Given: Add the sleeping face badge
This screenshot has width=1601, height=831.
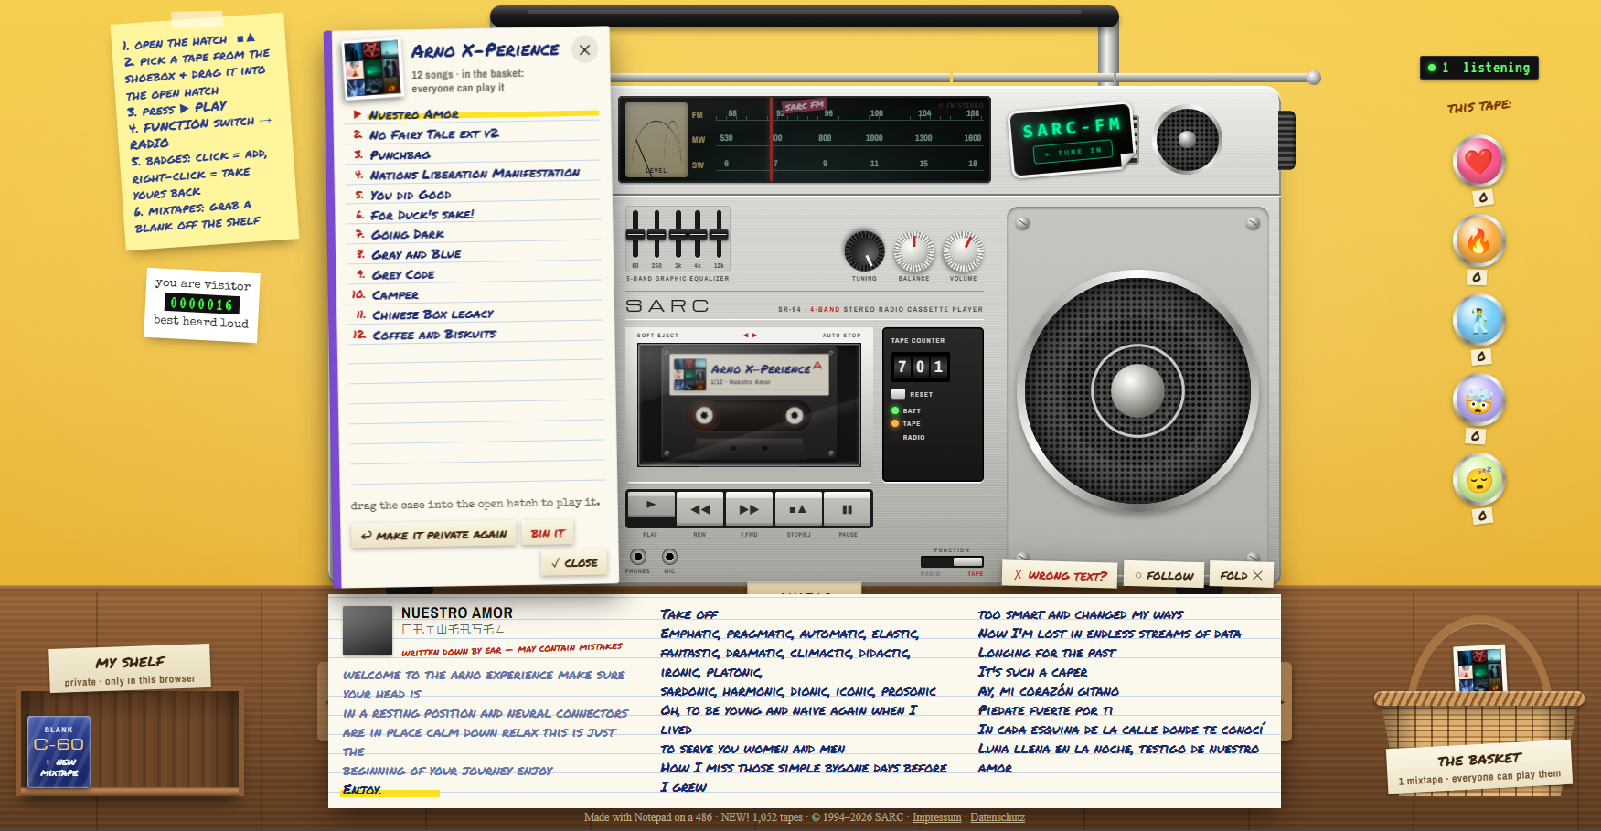Looking at the screenshot, I should pyautogui.click(x=1478, y=480).
